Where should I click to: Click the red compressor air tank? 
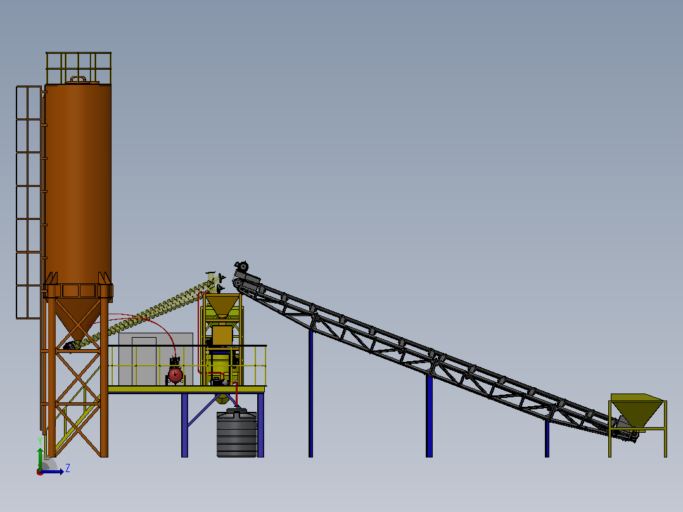pyautogui.click(x=176, y=375)
